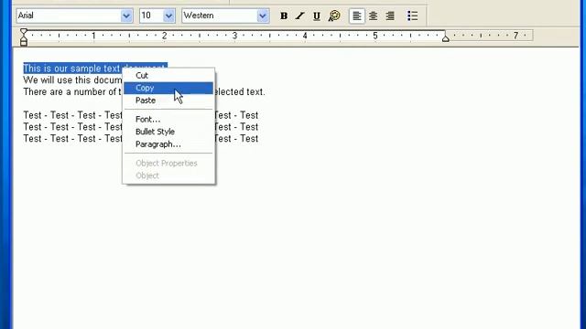Image resolution: width=586 pixels, height=329 pixels.
Task: Open Paragraph... from the context menu
Action: tap(168, 144)
